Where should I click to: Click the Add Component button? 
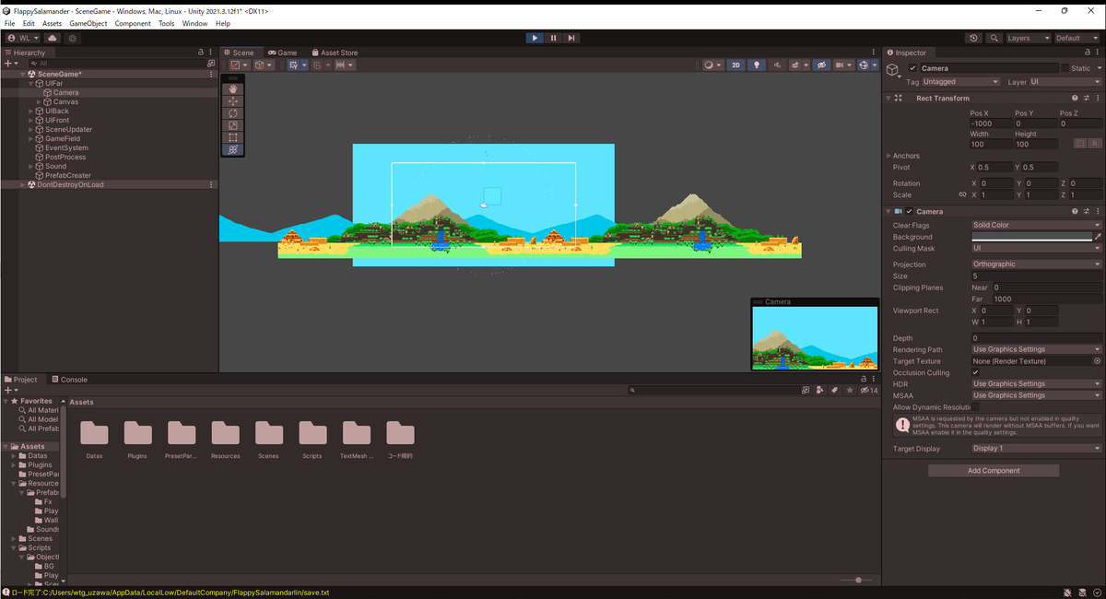coord(994,470)
